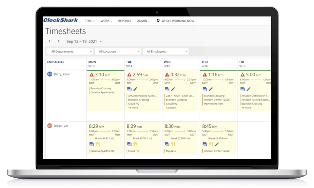Viewport: 314px width, 188px height.
Task: Click meal break icon on Vin's Wednesday entry
Action: click(173, 144)
